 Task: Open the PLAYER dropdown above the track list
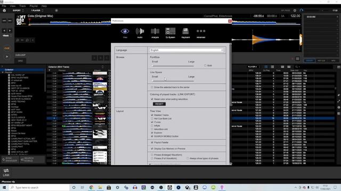point(254,67)
